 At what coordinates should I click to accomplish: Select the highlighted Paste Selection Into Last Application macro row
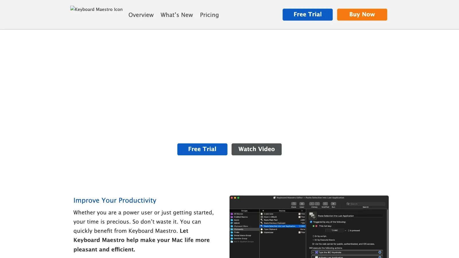283,226
